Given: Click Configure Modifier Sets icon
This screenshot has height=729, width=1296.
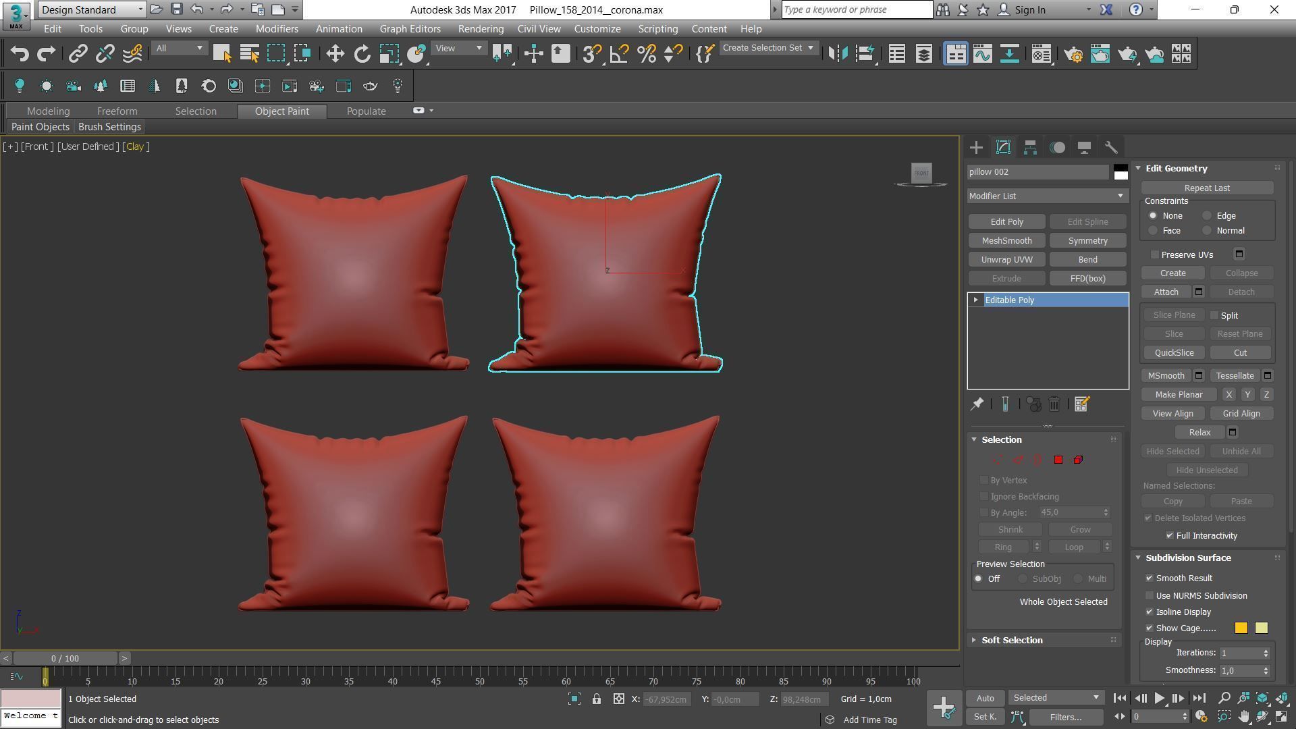Looking at the screenshot, I should (1081, 404).
